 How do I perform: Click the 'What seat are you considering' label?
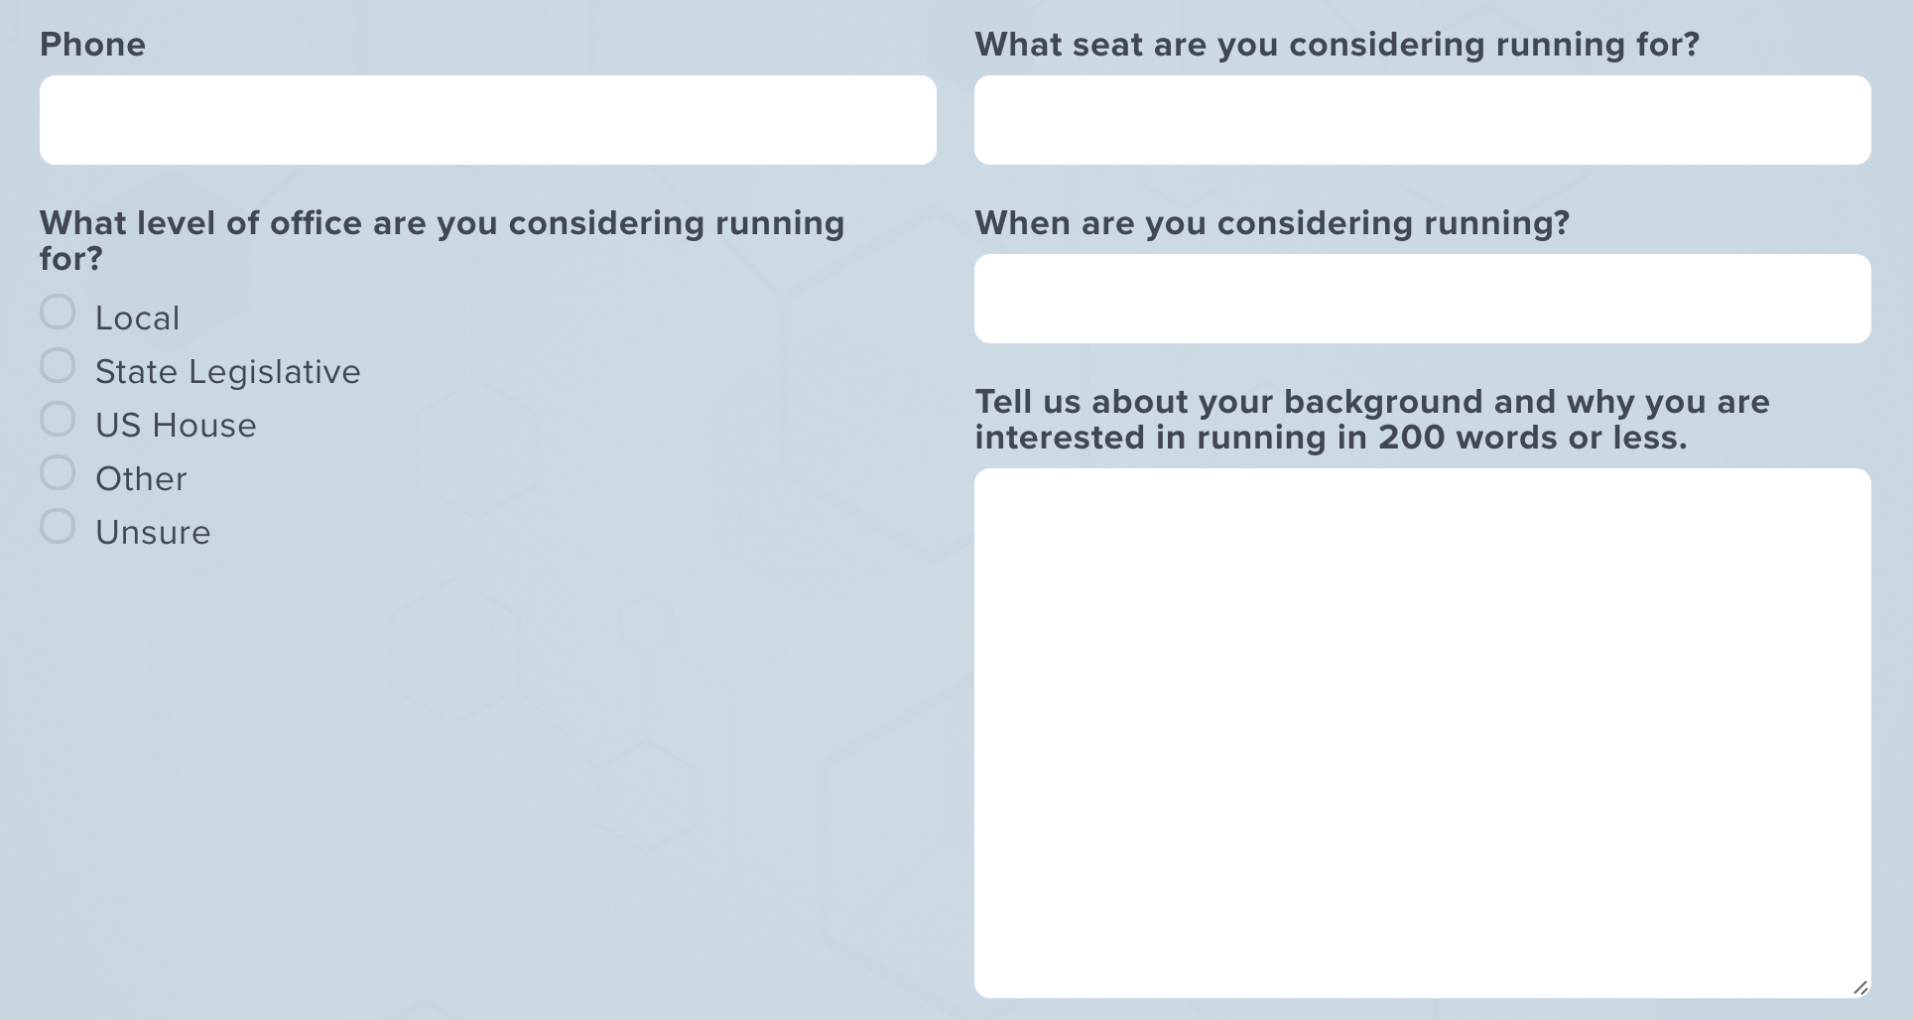[x=1337, y=45]
